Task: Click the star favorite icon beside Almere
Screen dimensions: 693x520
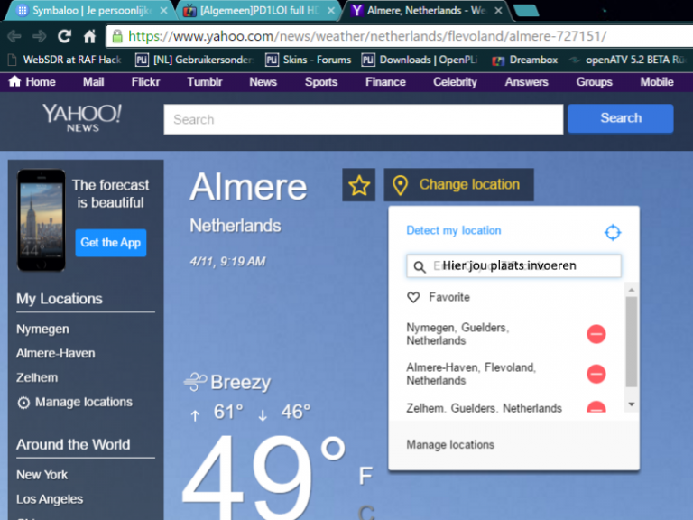Action: pyautogui.click(x=359, y=185)
